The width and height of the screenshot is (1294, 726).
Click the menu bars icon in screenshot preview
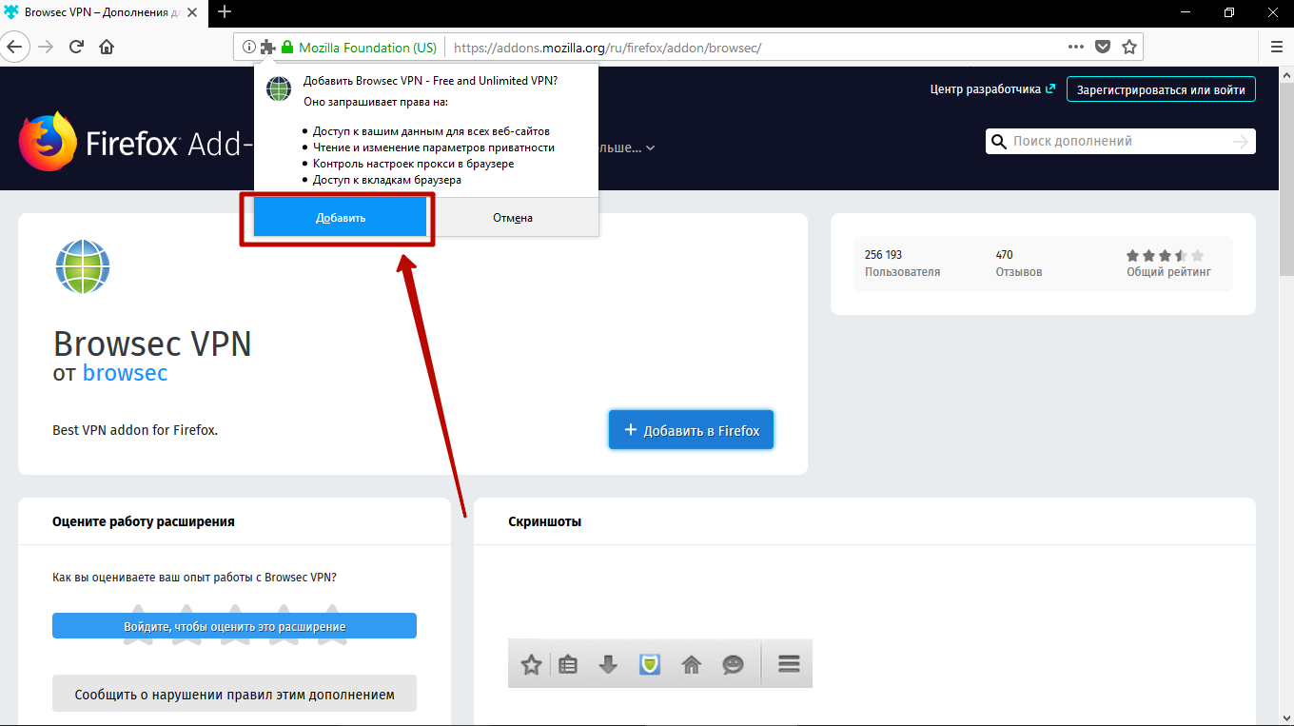pyautogui.click(x=789, y=663)
